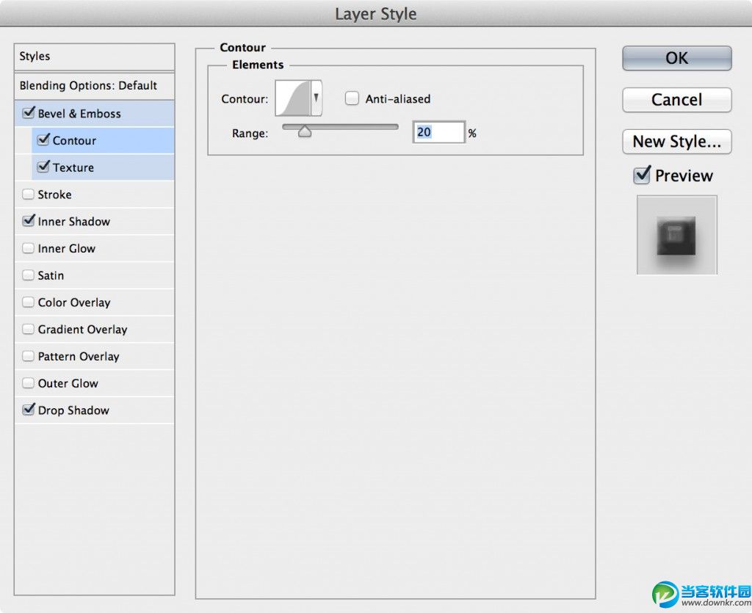Click the contour curve thumbnail
This screenshot has height=613, width=752.
click(293, 98)
